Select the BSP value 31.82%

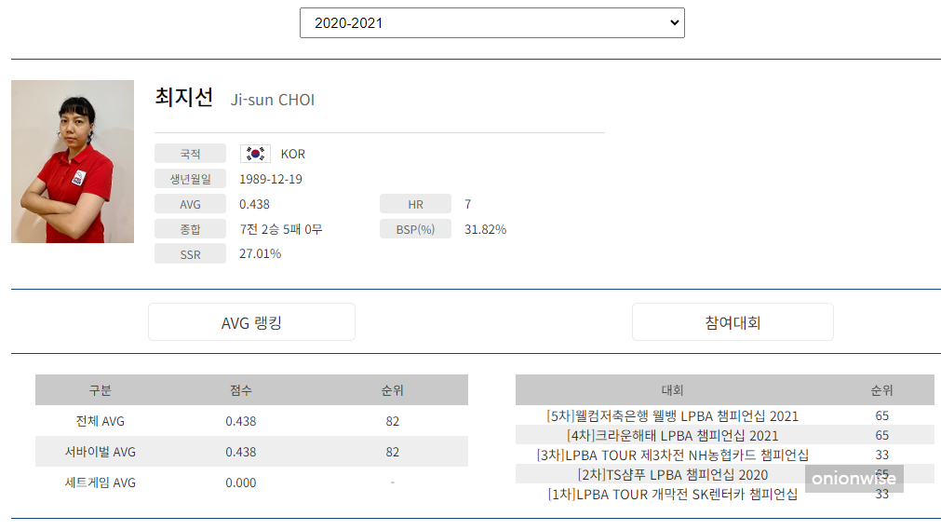(x=486, y=229)
